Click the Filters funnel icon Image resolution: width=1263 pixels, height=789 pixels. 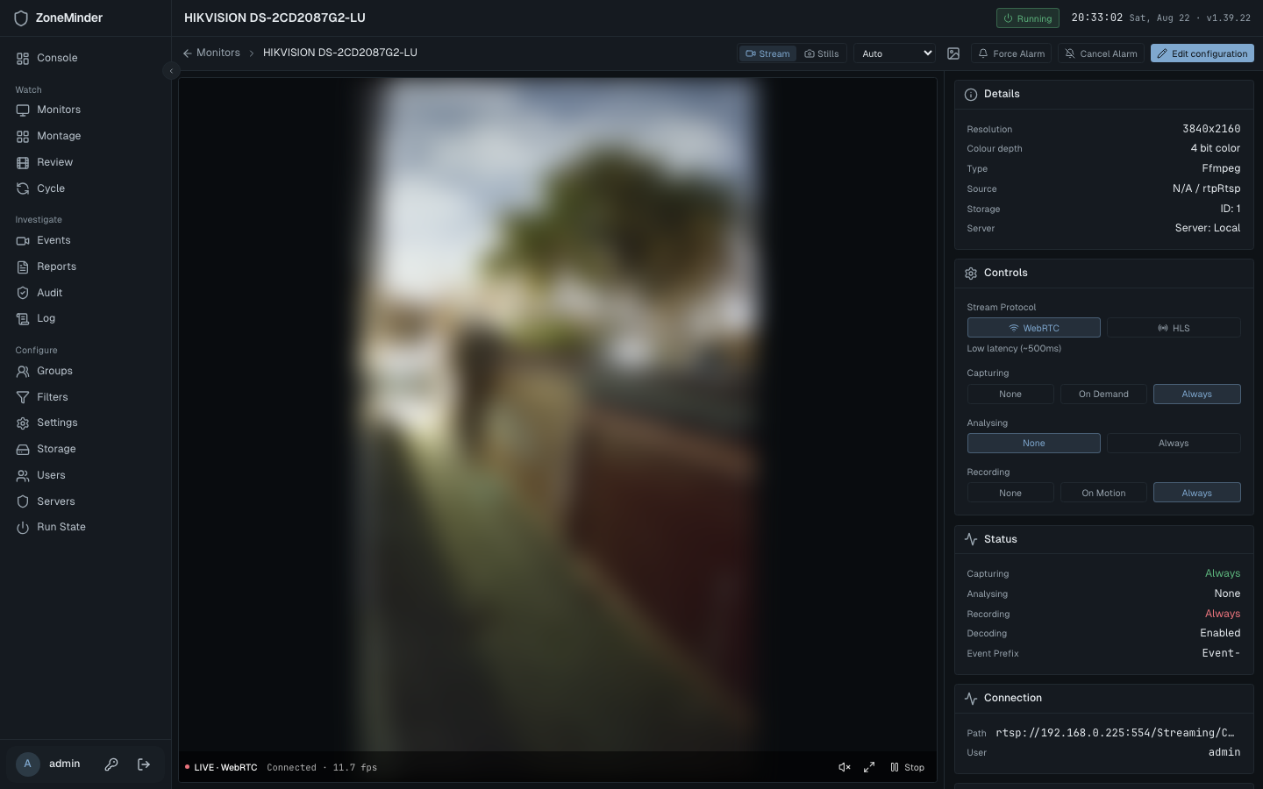(x=23, y=397)
